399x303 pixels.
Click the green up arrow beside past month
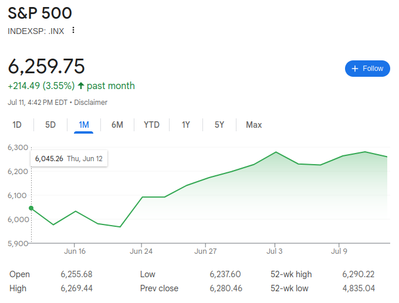pos(80,86)
